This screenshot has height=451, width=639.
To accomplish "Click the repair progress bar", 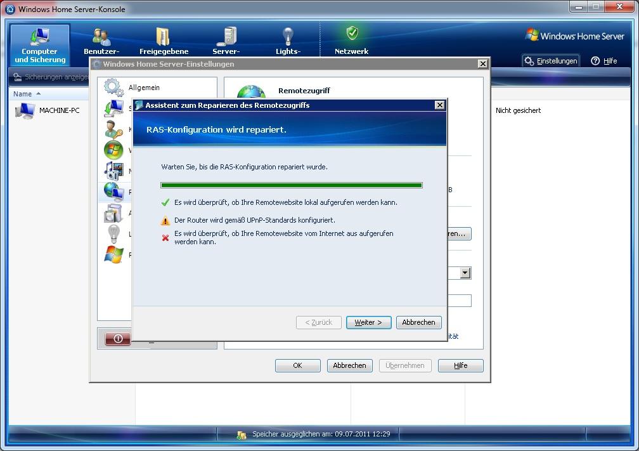I will tap(292, 185).
